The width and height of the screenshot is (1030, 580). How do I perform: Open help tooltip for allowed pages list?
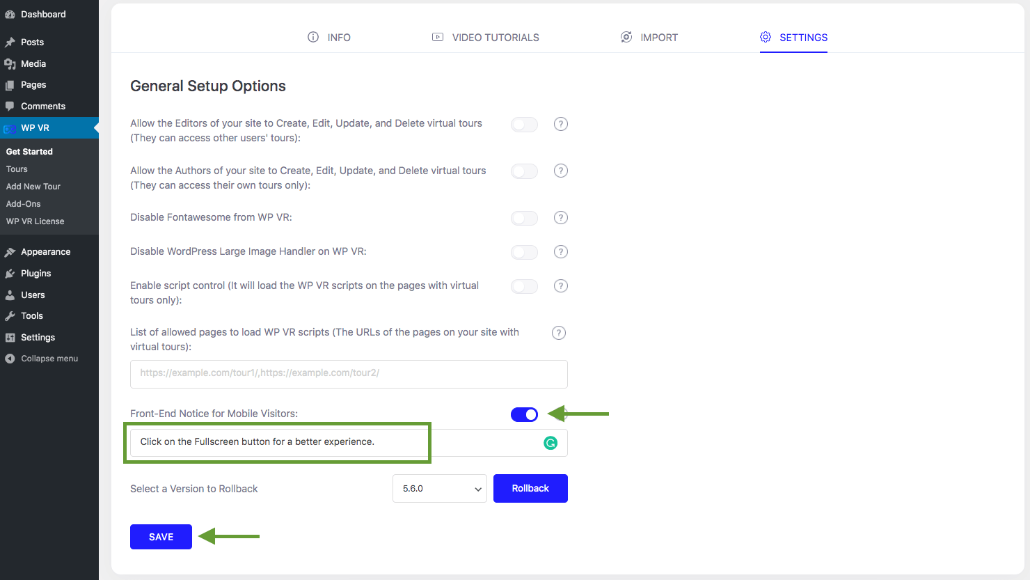coord(559,333)
